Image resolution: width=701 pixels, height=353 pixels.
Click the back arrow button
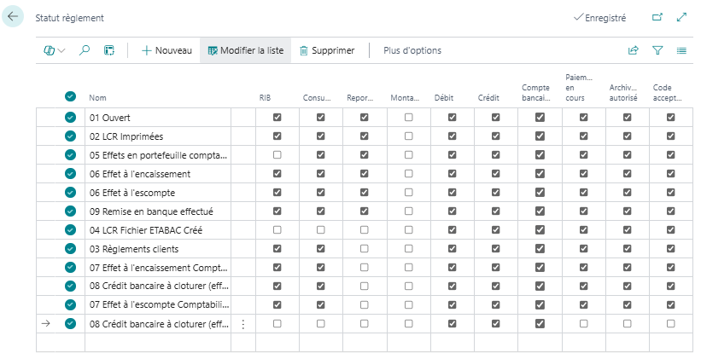click(x=13, y=17)
